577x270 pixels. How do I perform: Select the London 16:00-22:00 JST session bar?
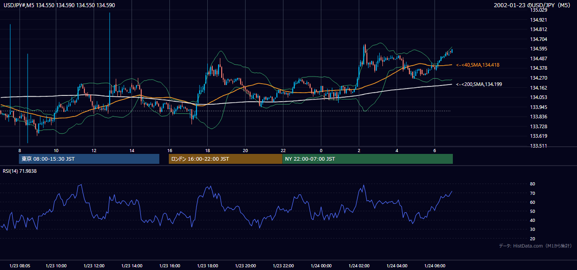[225, 159]
